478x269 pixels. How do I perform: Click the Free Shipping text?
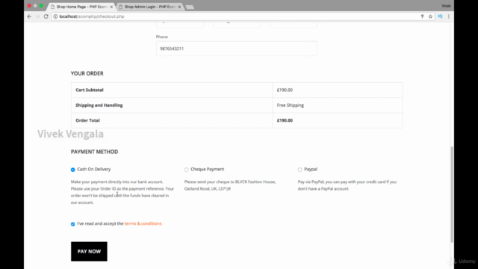tap(291, 105)
